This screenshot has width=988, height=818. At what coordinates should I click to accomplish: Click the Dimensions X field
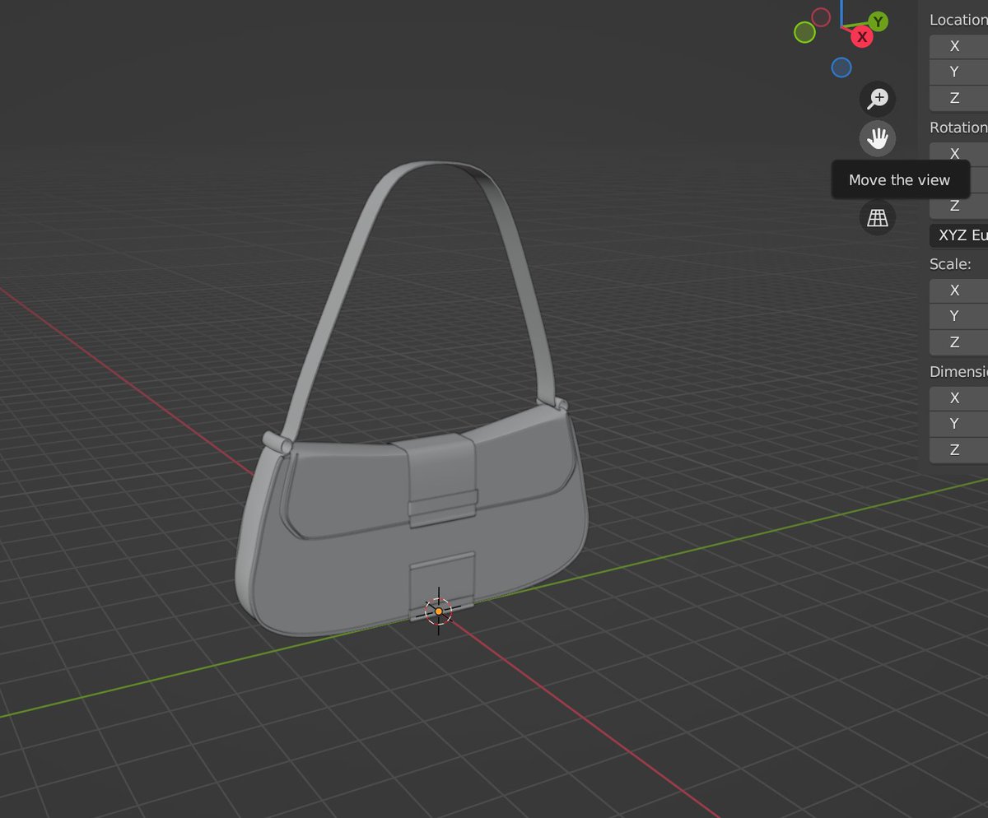[958, 397]
